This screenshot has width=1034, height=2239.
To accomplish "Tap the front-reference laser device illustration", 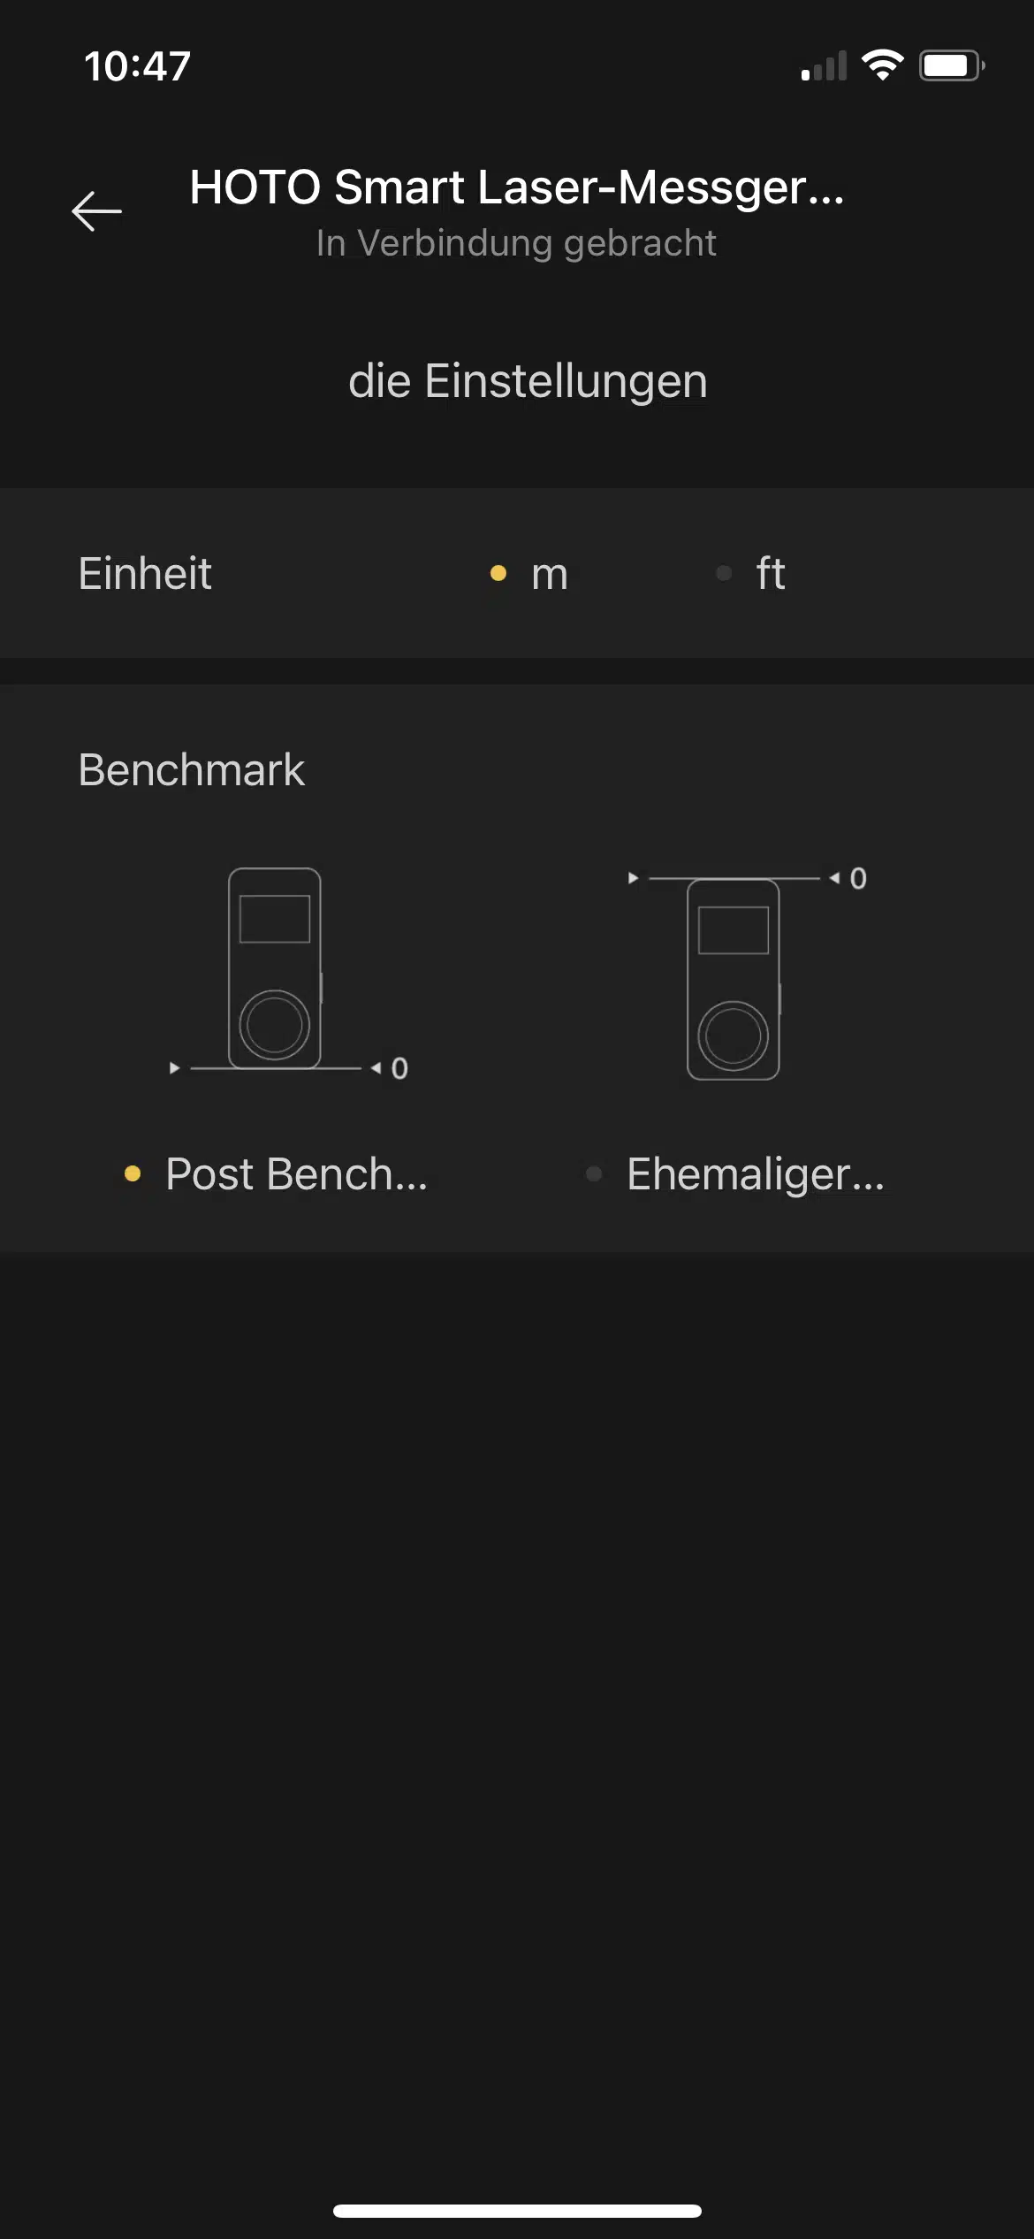I will pos(748,974).
